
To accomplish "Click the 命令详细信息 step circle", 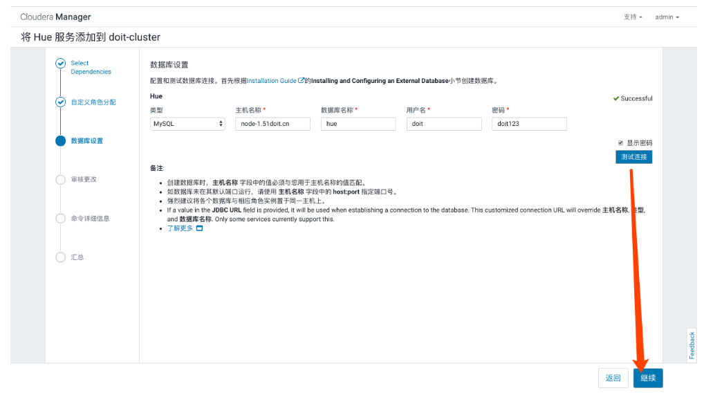I will [61, 219].
